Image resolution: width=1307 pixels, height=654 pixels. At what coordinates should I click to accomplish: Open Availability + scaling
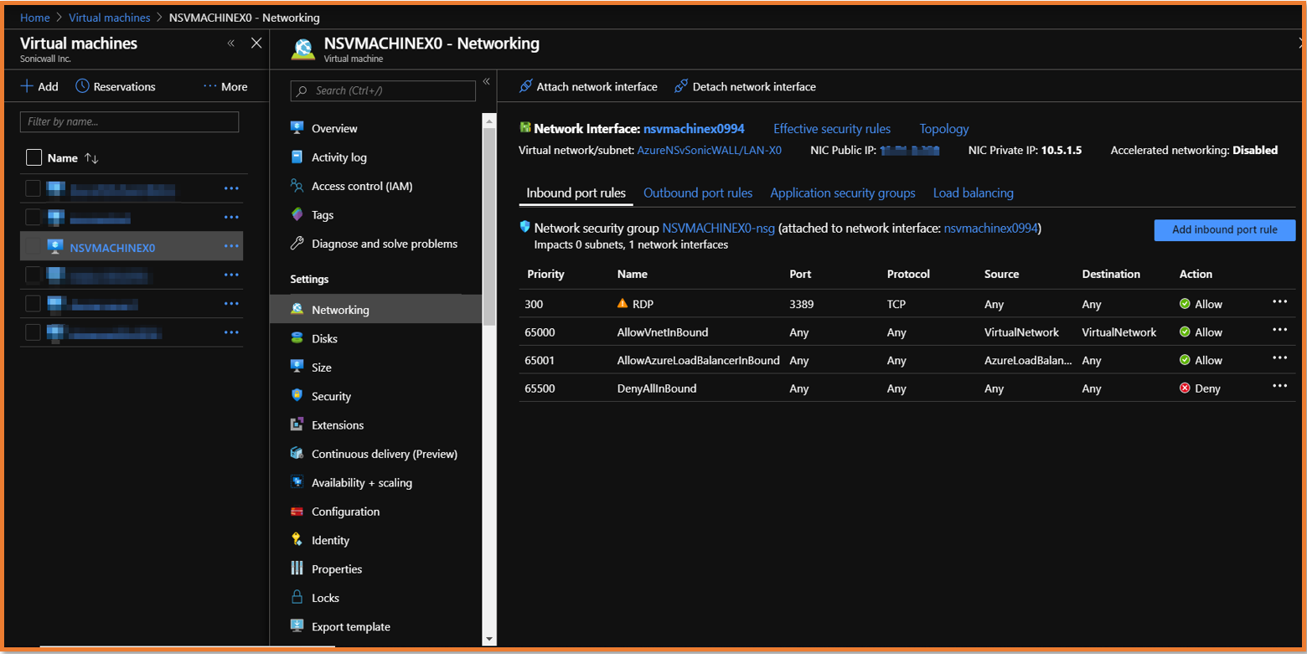tap(362, 483)
